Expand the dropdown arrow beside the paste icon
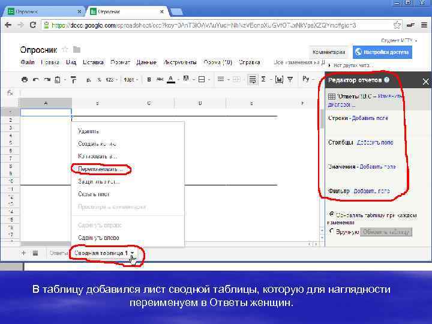The height and width of the screenshot is (324, 432). tap(65, 80)
